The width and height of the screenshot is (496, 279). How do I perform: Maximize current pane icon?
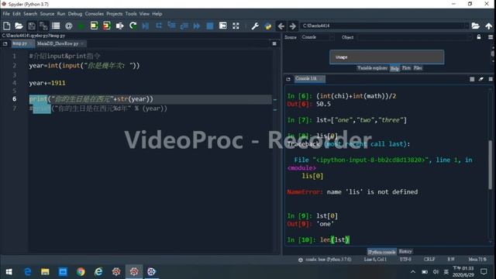[x=223, y=26]
